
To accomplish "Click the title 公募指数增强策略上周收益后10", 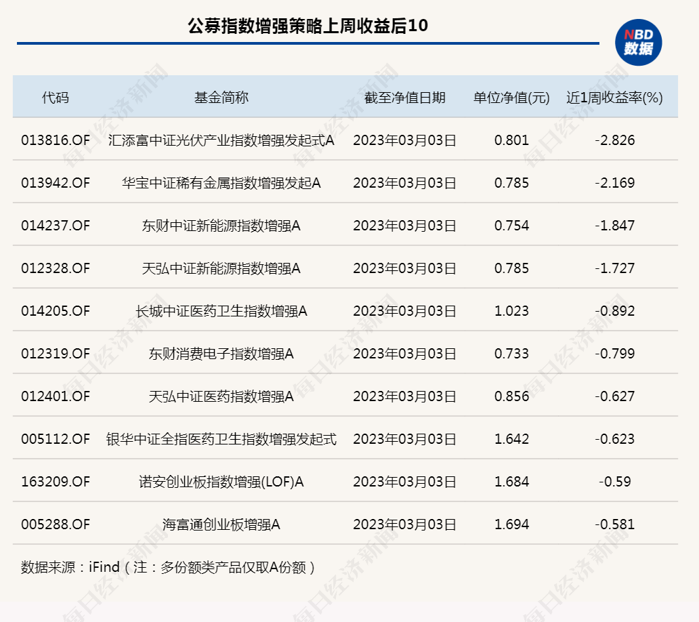I will pyautogui.click(x=308, y=26).
